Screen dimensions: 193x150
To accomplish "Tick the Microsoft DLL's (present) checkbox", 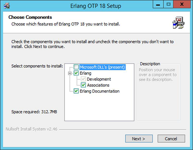I will [x=76, y=67].
